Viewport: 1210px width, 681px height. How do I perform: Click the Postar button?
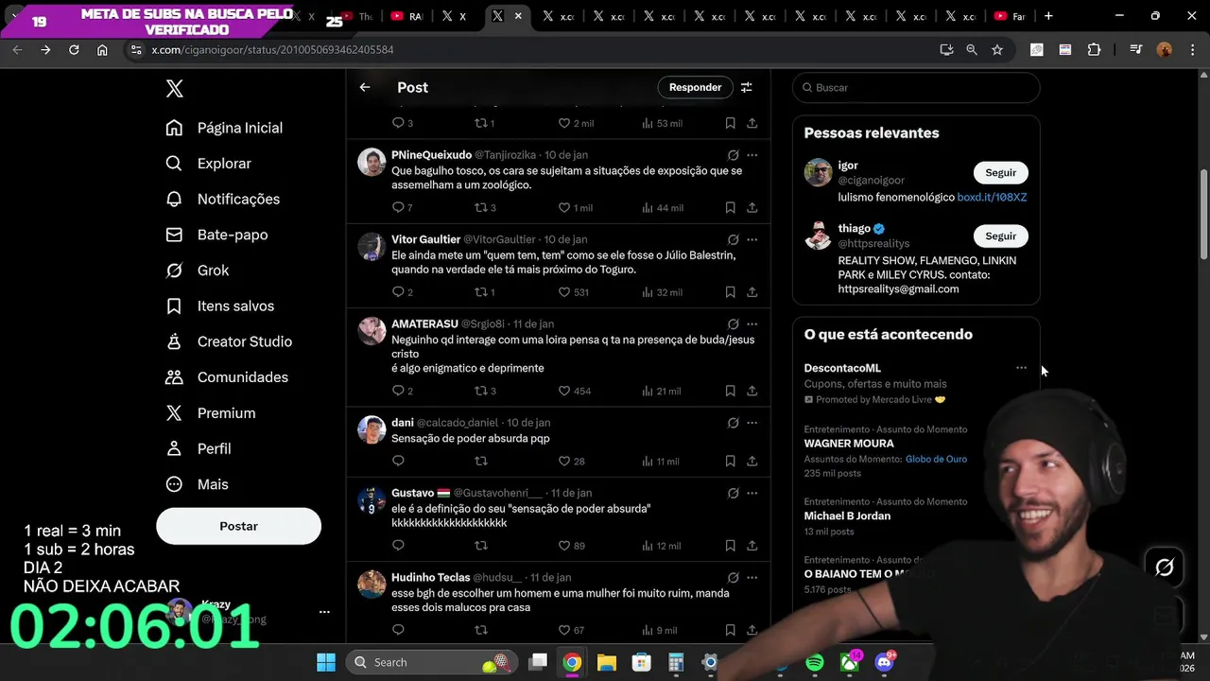tap(238, 526)
